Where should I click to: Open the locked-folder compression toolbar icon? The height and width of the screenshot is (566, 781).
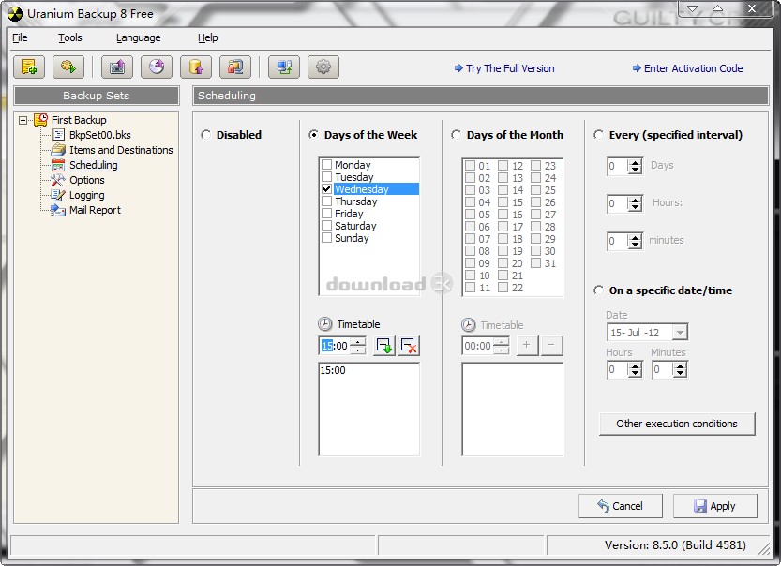(235, 67)
